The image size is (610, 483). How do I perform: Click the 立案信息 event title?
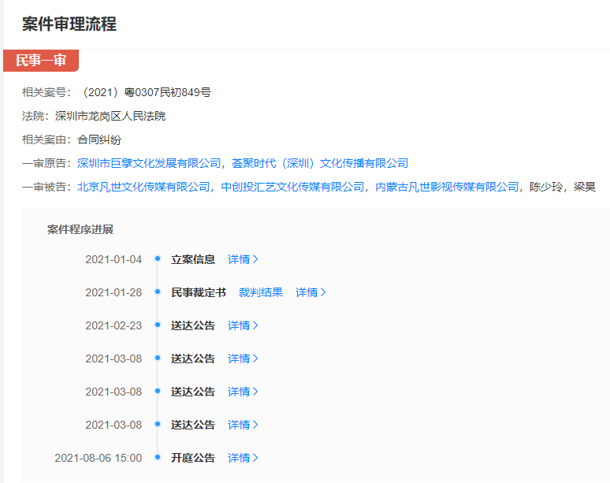(192, 259)
